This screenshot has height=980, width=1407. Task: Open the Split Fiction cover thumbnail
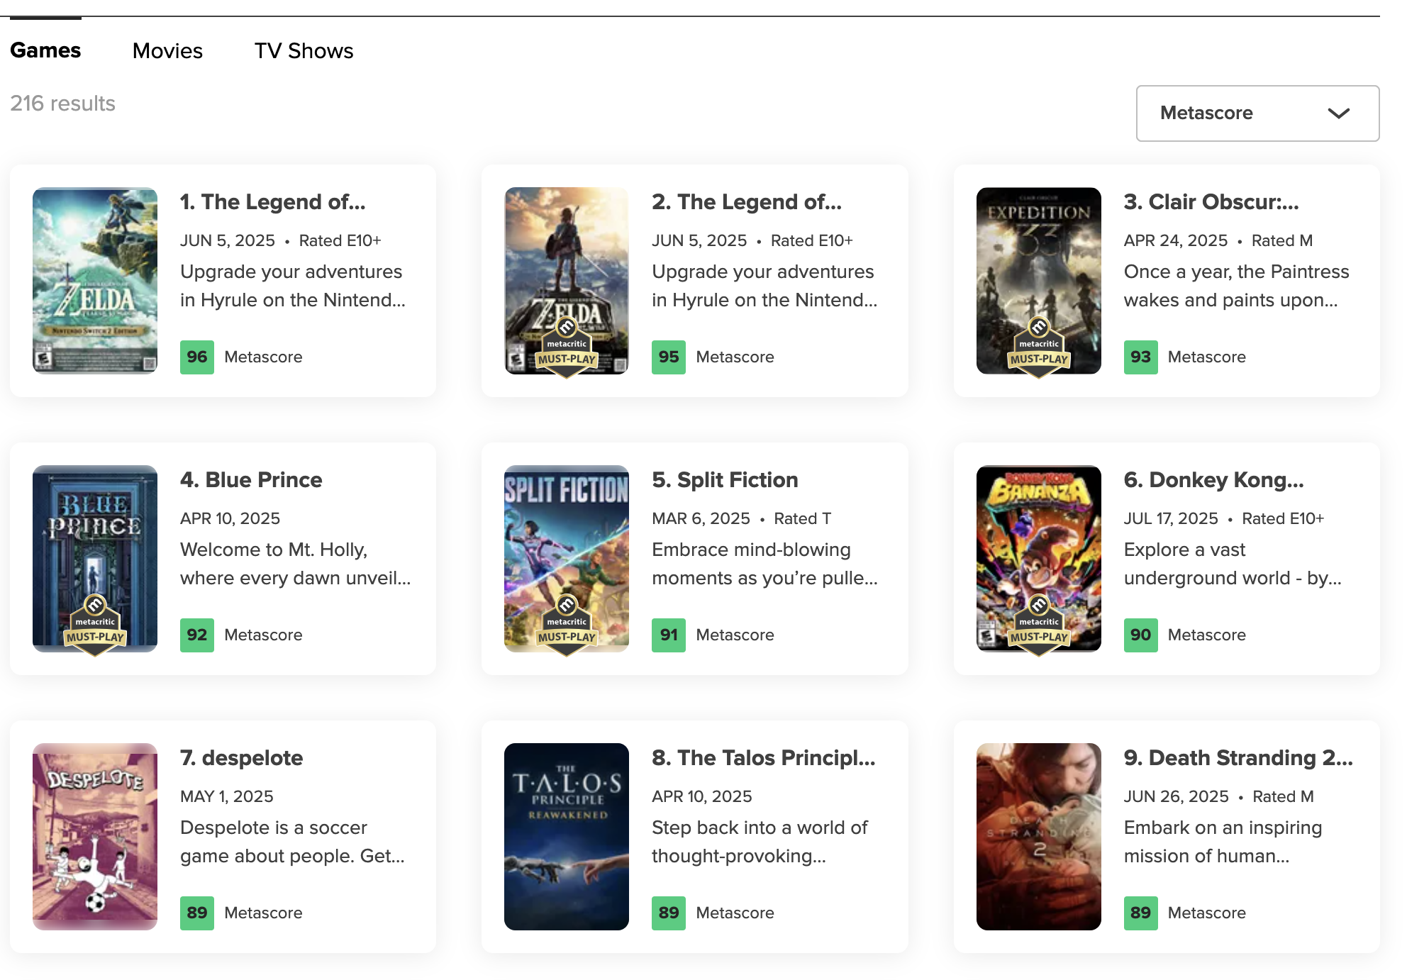tap(567, 558)
